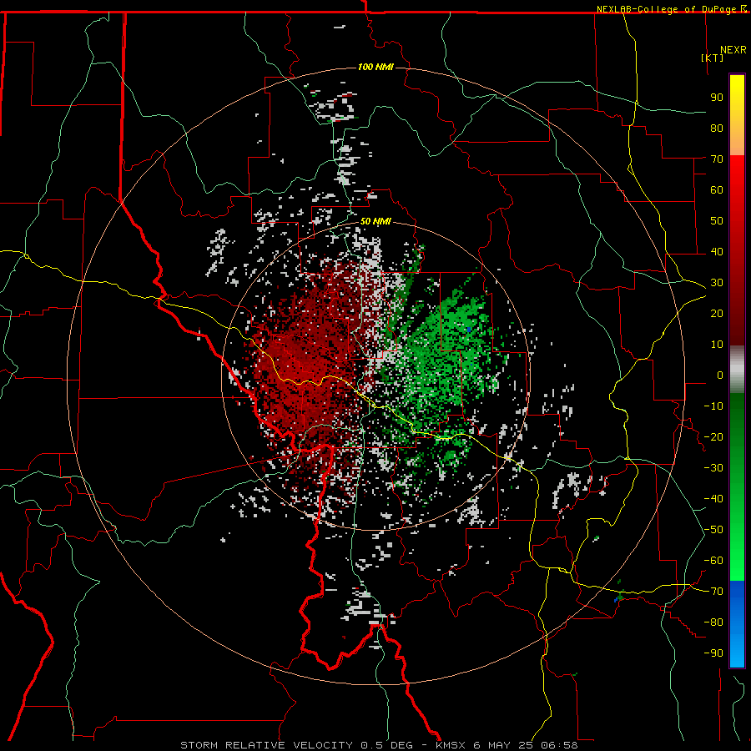Click the KMSX station identifier in the caption
This screenshot has height=751, width=751.
coord(451,745)
